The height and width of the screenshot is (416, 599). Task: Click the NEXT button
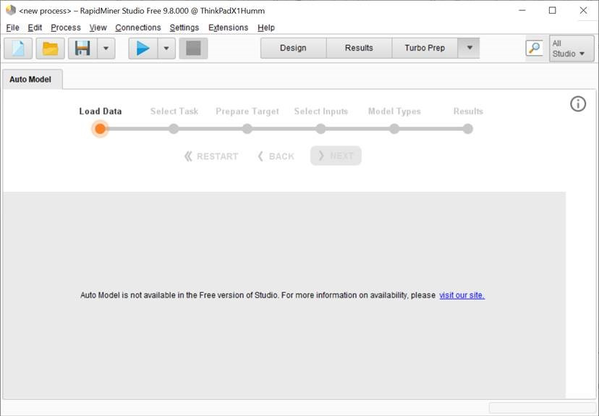[x=336, y=156]
